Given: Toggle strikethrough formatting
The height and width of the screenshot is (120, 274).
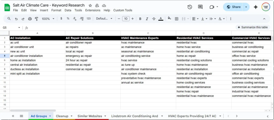Looking at the screenshot, I should pos(154,19).
